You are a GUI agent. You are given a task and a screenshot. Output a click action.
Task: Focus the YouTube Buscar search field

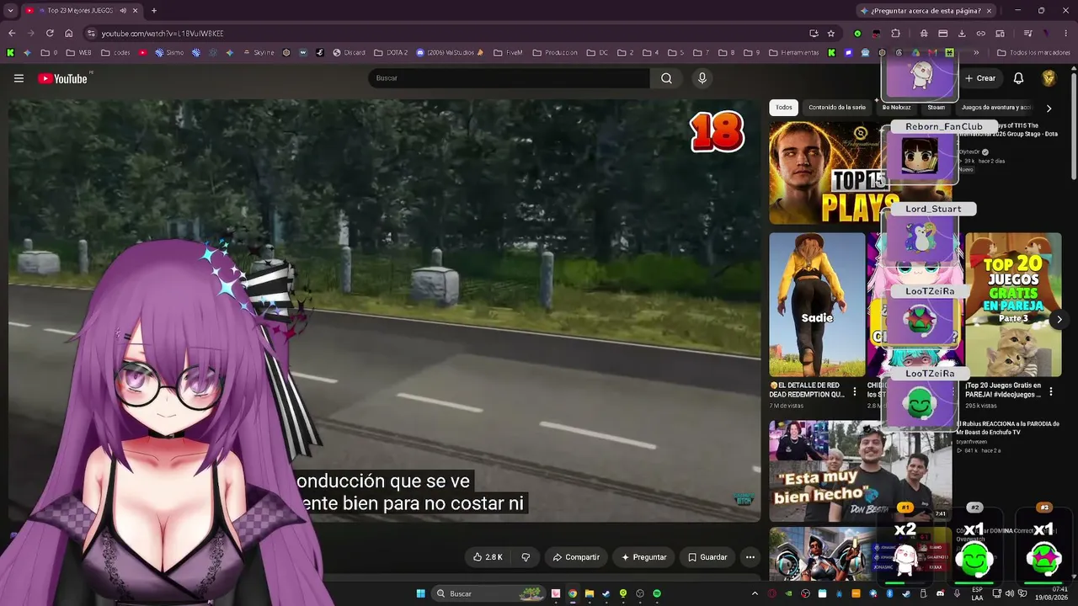pos(509,78)
